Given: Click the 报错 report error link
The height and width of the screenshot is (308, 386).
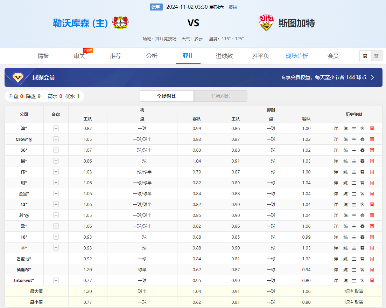Looking at the screenshot, I should tap(233, 7).
